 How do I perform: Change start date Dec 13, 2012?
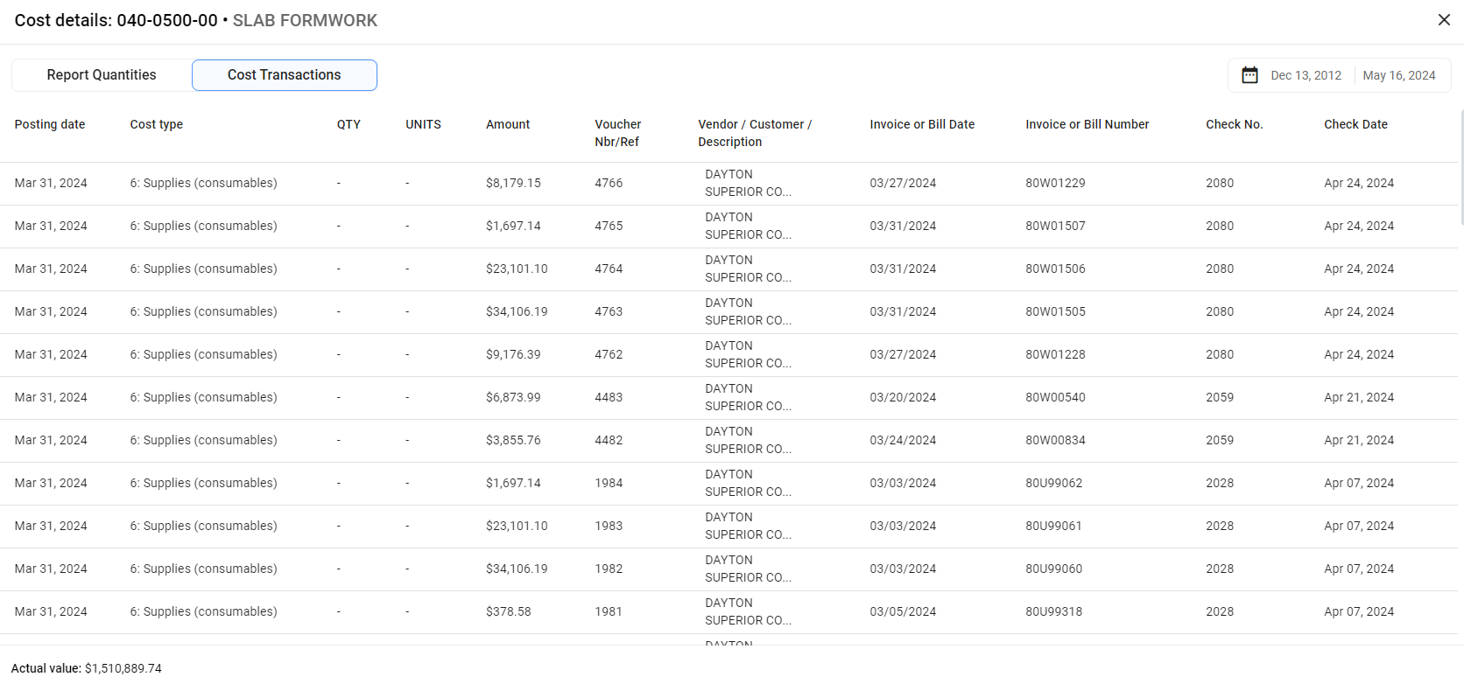click(1306, 75)
